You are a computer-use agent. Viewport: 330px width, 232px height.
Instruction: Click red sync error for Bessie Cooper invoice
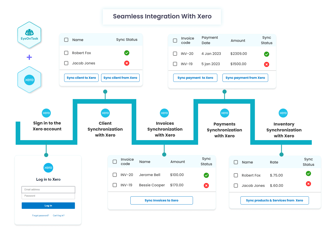click(206, 186)
